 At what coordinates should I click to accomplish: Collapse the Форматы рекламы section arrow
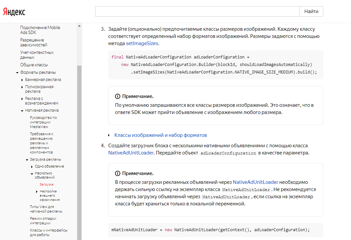coord(17,72)
